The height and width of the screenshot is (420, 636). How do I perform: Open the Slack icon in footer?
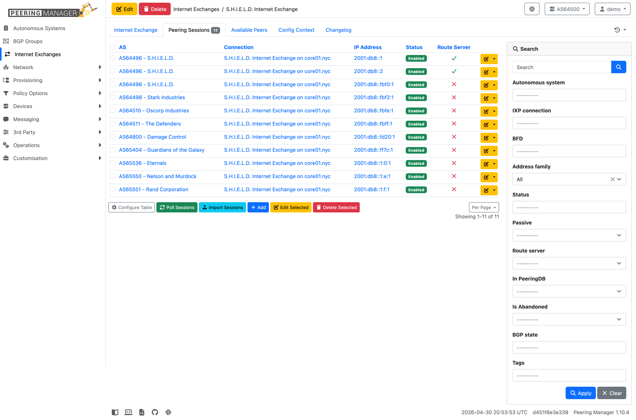168,412
